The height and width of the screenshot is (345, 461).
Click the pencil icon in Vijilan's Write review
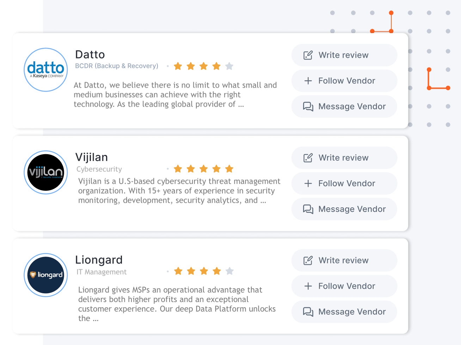pyautogui.click(x=308, y=158)
